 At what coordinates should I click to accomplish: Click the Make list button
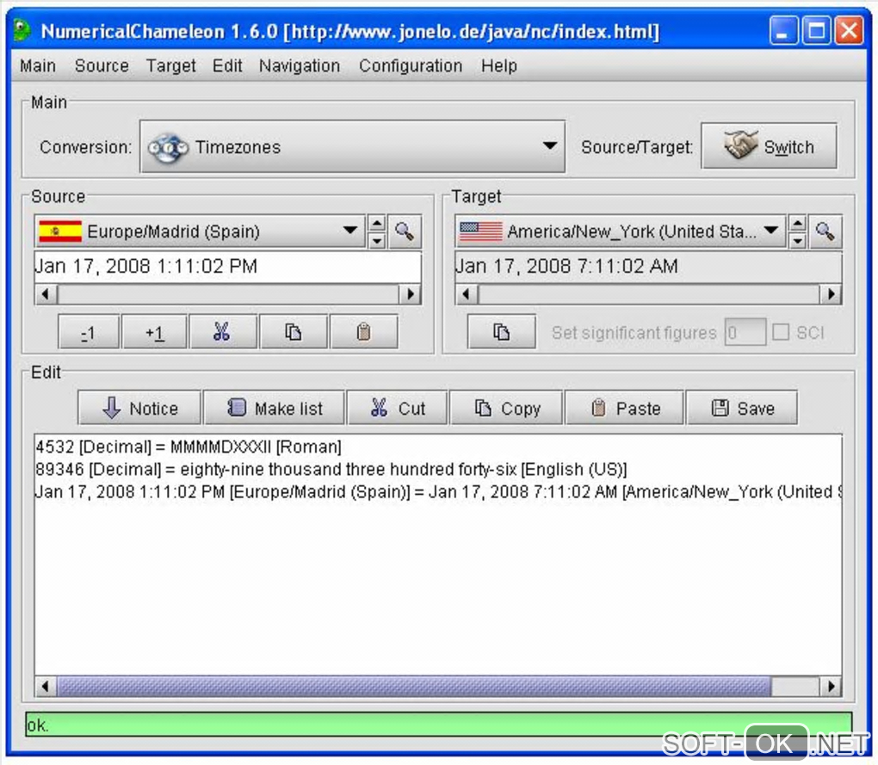tap(275, 408)
